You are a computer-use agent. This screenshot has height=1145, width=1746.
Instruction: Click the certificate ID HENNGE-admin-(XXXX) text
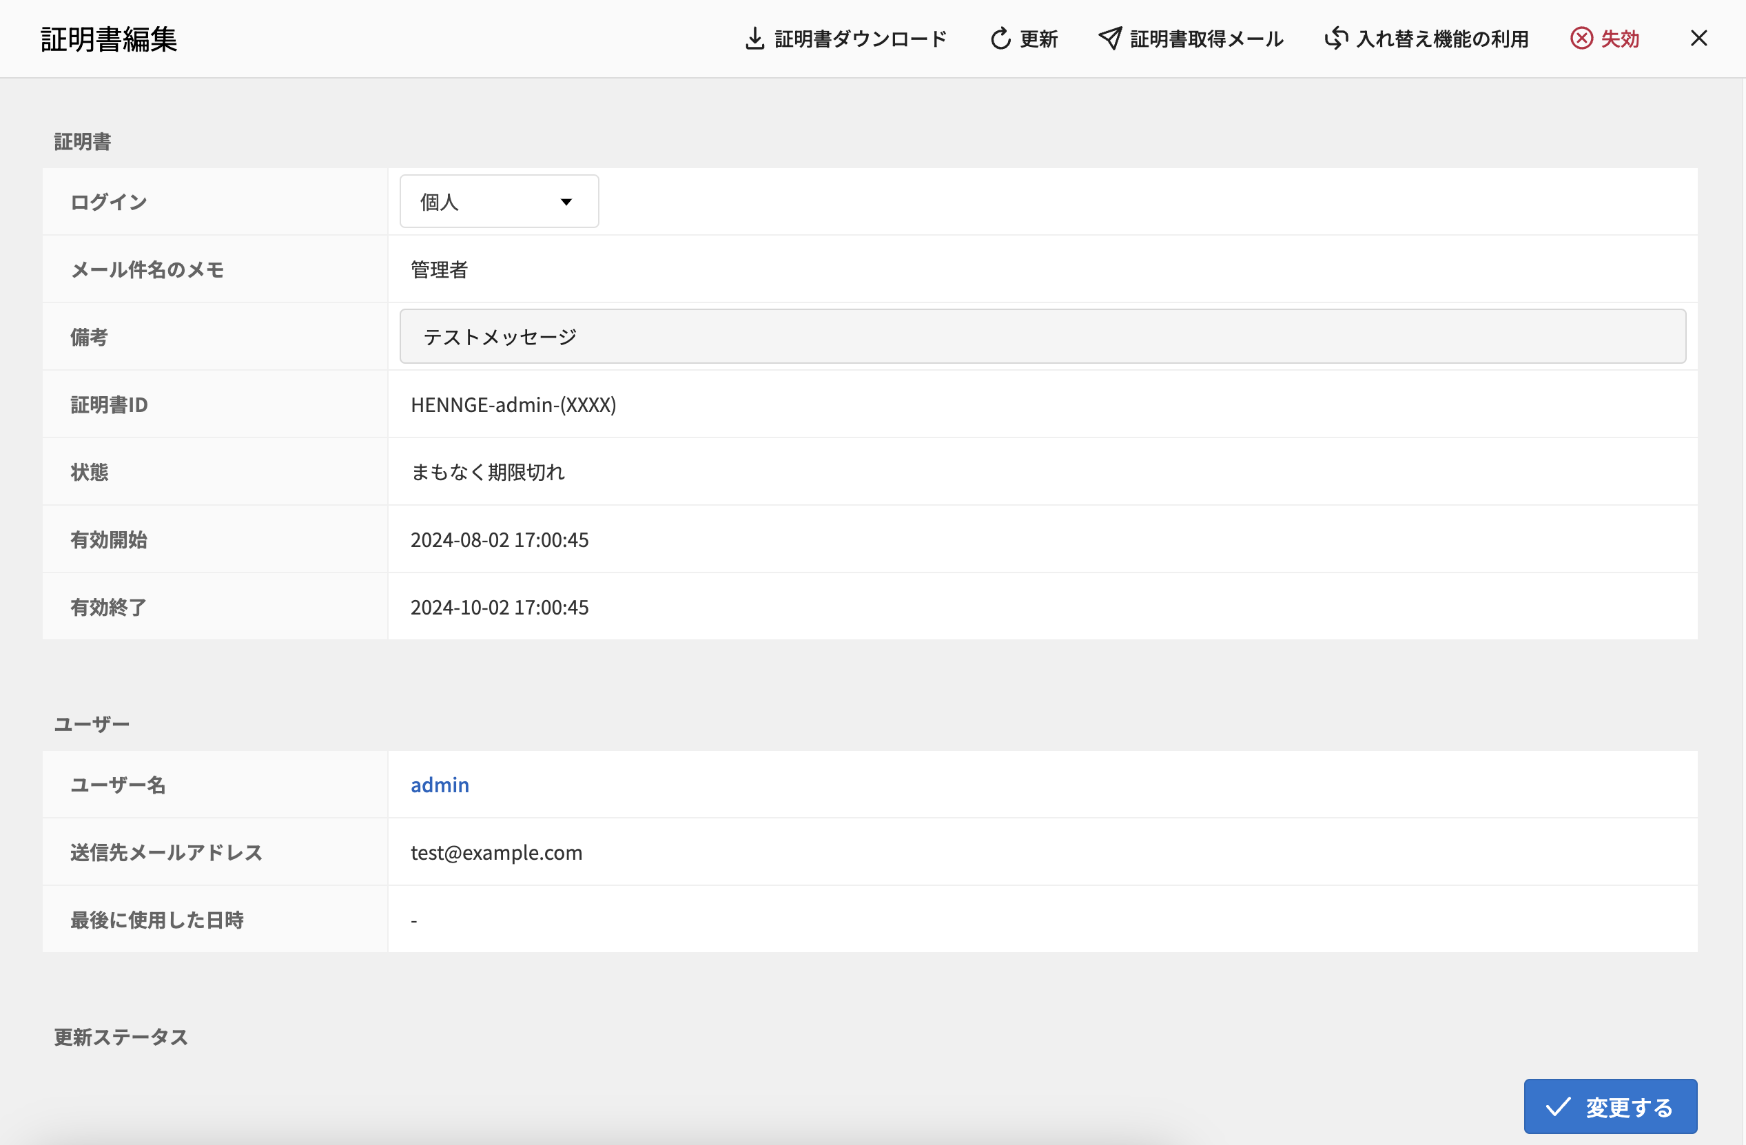[x=513, y=404]
